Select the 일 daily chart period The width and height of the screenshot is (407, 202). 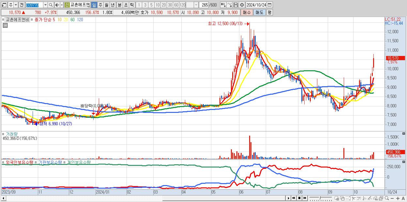tap(94, 5)
